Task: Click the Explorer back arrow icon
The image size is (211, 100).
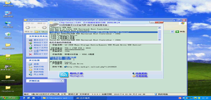Action: coord(28,27)
